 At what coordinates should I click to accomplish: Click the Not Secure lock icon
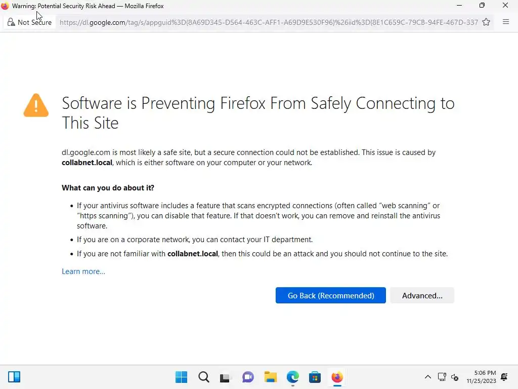(x=11, y=22)
